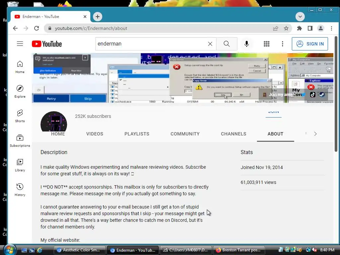340x255 pixels.
Task: Click Show Desktop in quick launch
Action: [24, 250]
